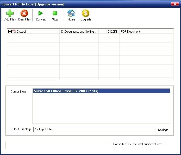The image size is (181, 155).
Task: Open the Settings link
Action: [x=163, y=130]
